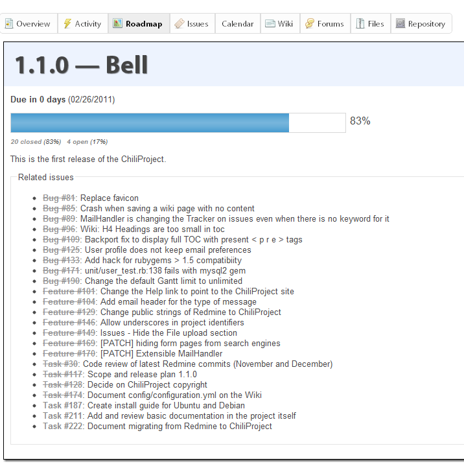The height and width of the screenshot is (468, 464).
Task: Open Bug #81 Replace favicon
Action: tap(60, 198)
